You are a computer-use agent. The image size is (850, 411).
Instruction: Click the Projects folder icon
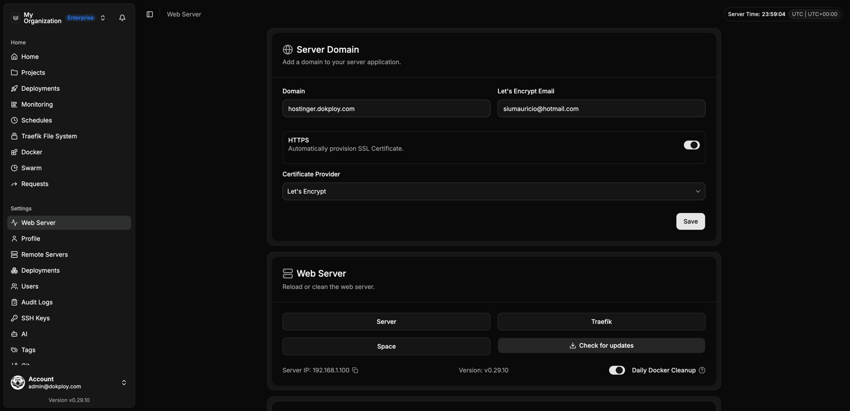[x=14, y=73]
